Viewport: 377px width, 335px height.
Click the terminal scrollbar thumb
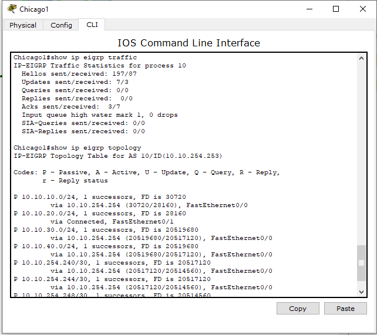pyautogui.click(x=361, y=263)
